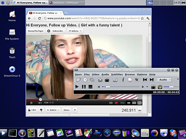Image resolution: width=186 pixels, height=139 pixels.
Task: Pause playback in SMPlayer
Action: coord(84,87)
